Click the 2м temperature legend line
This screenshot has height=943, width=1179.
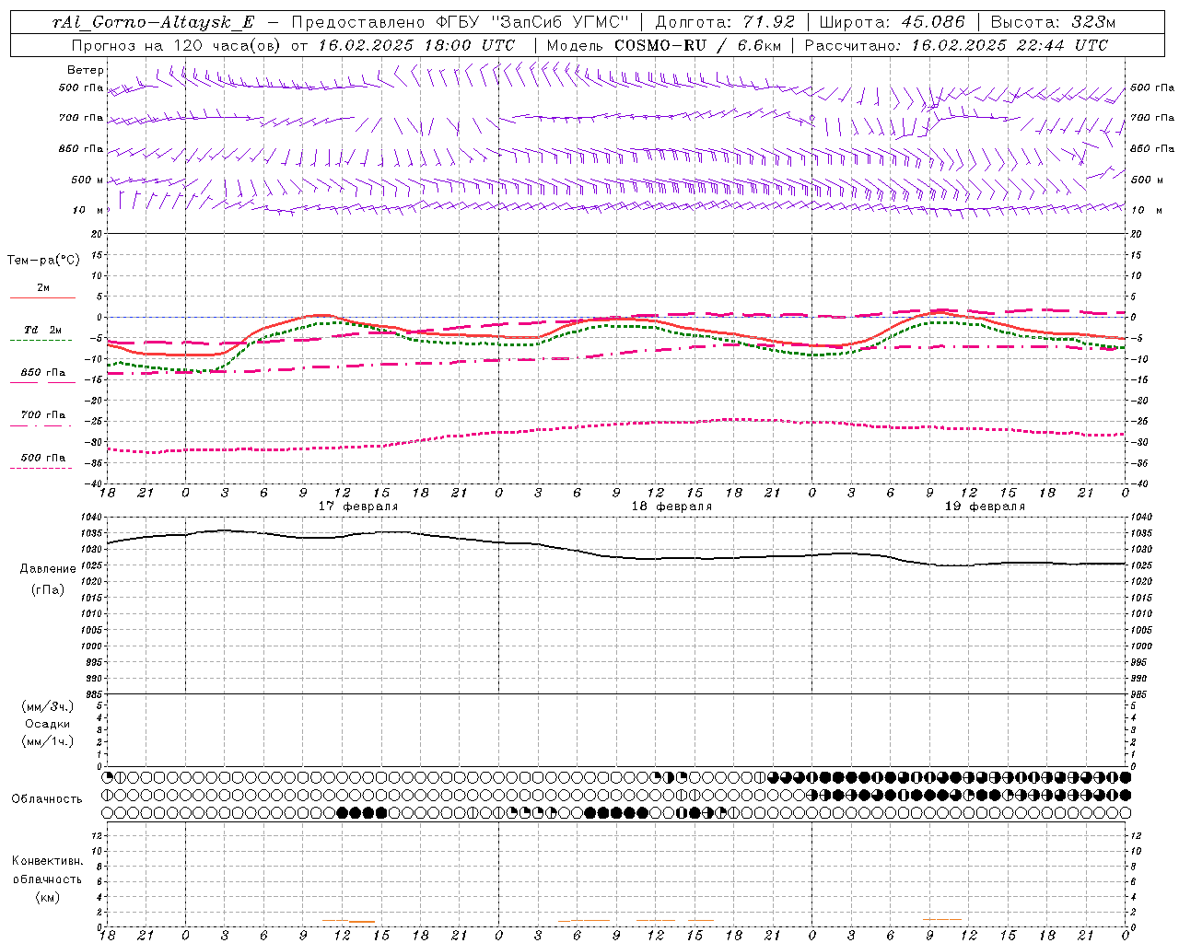pos(42,297)
